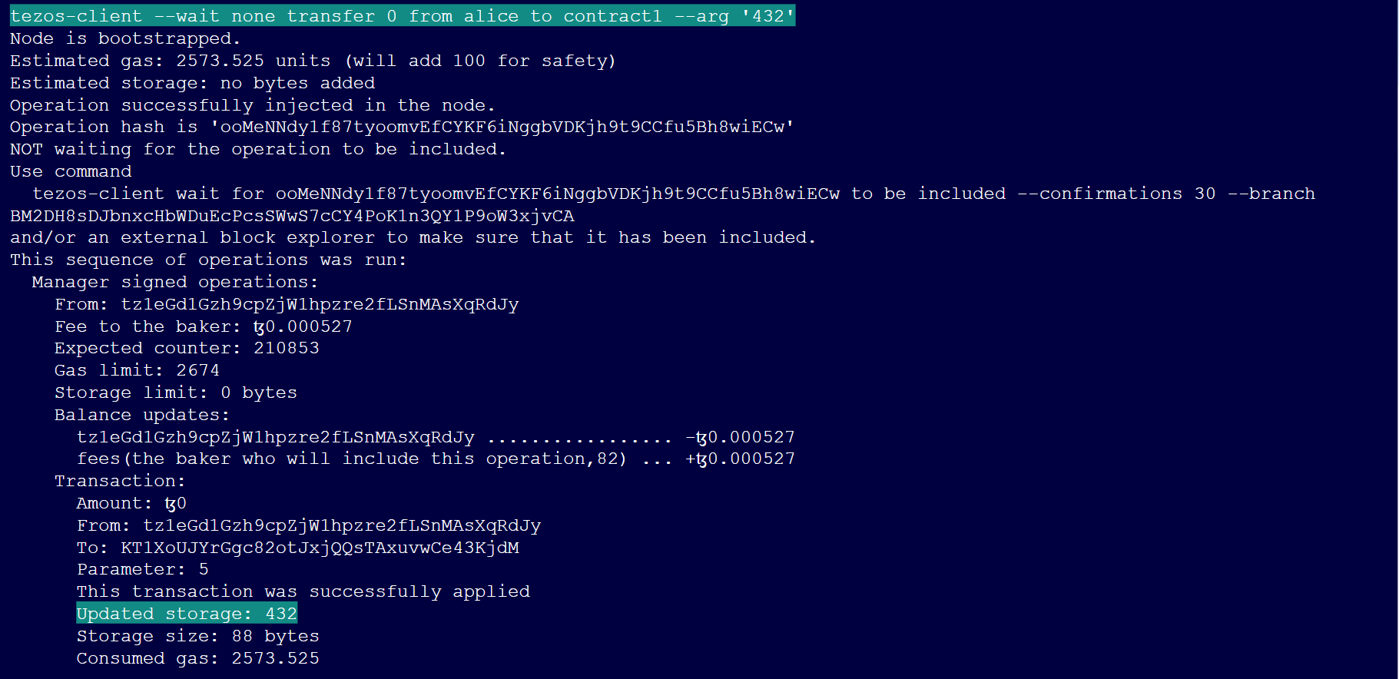Click the "NOT waiting for the operation" line
Viewport: 1399px width, 679px height.
(257, 149)
